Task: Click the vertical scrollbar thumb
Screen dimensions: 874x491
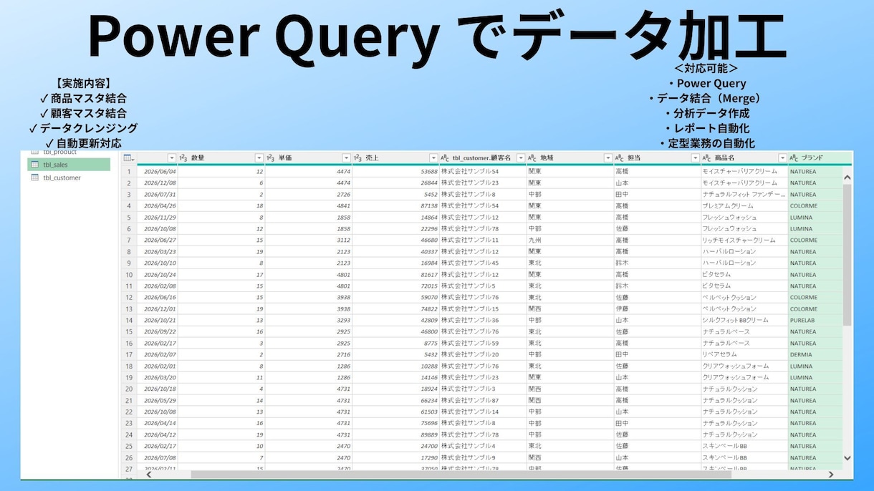Action: tap(847, 255)
